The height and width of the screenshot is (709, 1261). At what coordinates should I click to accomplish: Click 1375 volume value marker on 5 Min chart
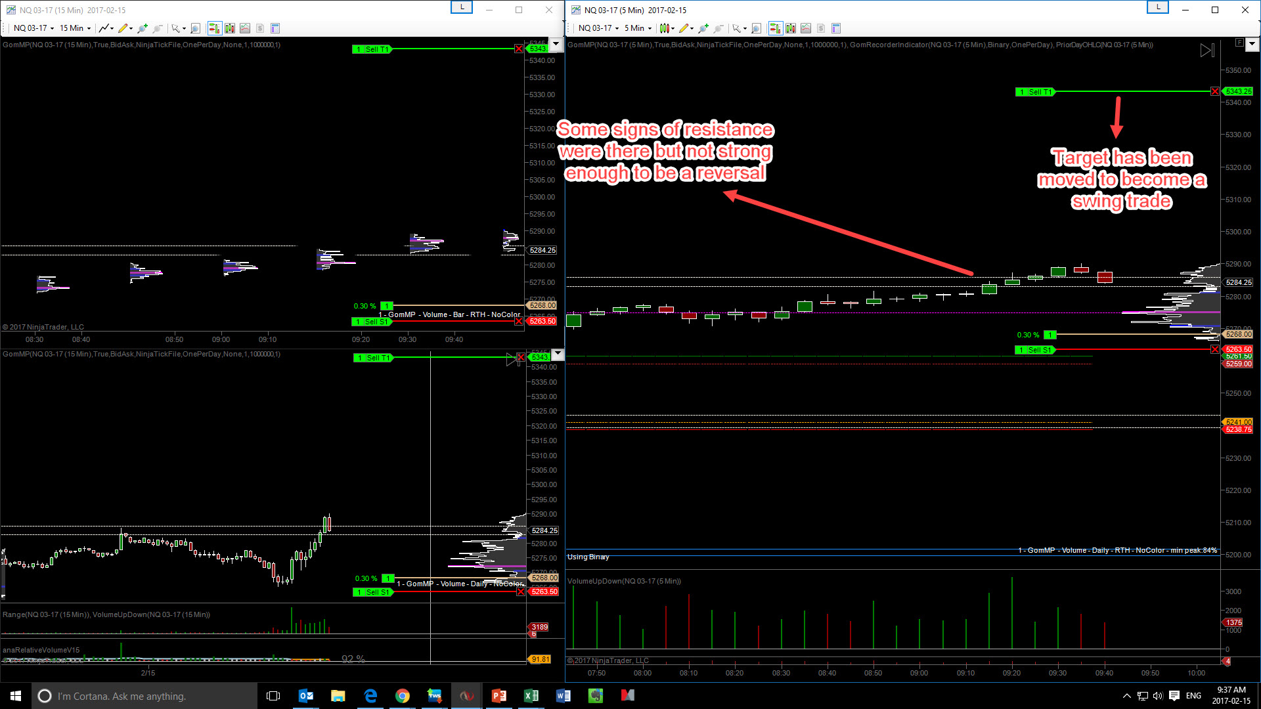click(1233, 622)
